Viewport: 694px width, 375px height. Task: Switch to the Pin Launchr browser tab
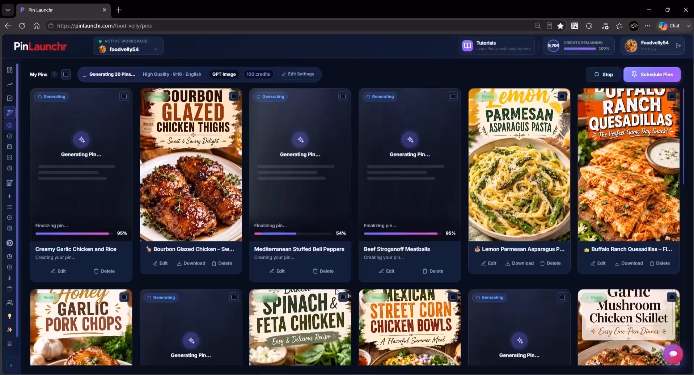63,10
